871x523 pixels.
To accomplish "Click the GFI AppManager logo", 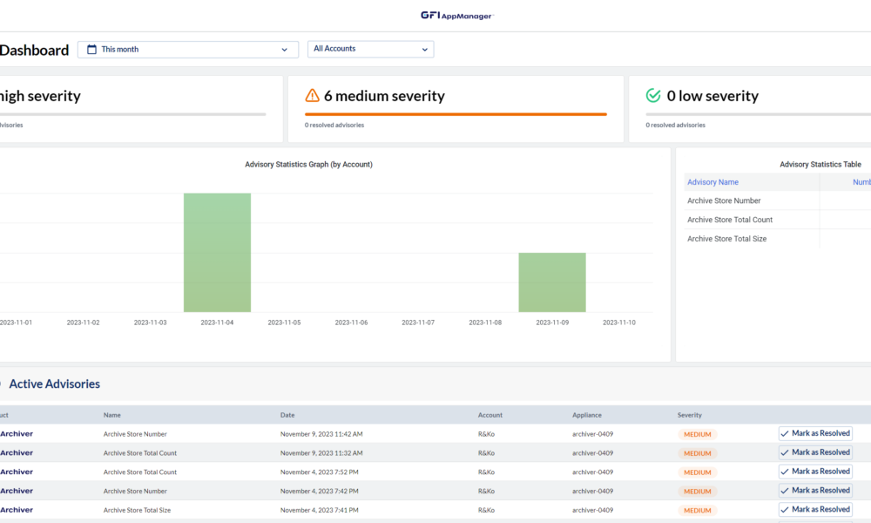I will [x=456, y=15].
